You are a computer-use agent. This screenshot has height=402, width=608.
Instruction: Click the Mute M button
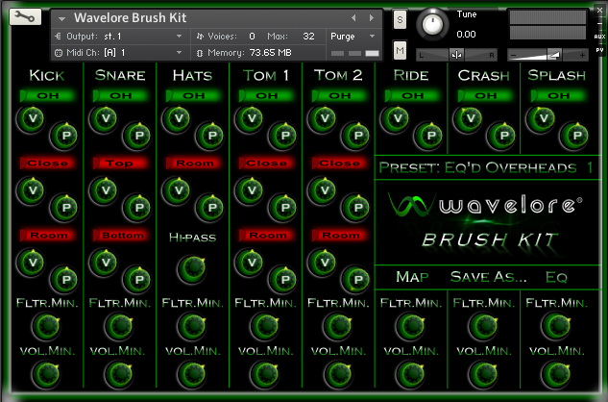pyautogui.click(x=400, y=50)
